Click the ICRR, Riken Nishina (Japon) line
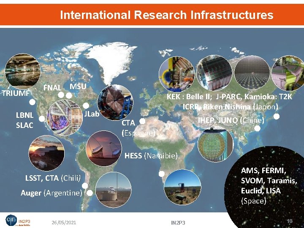Viewport: 304px width, 228px height. click(x=231, y=107)
